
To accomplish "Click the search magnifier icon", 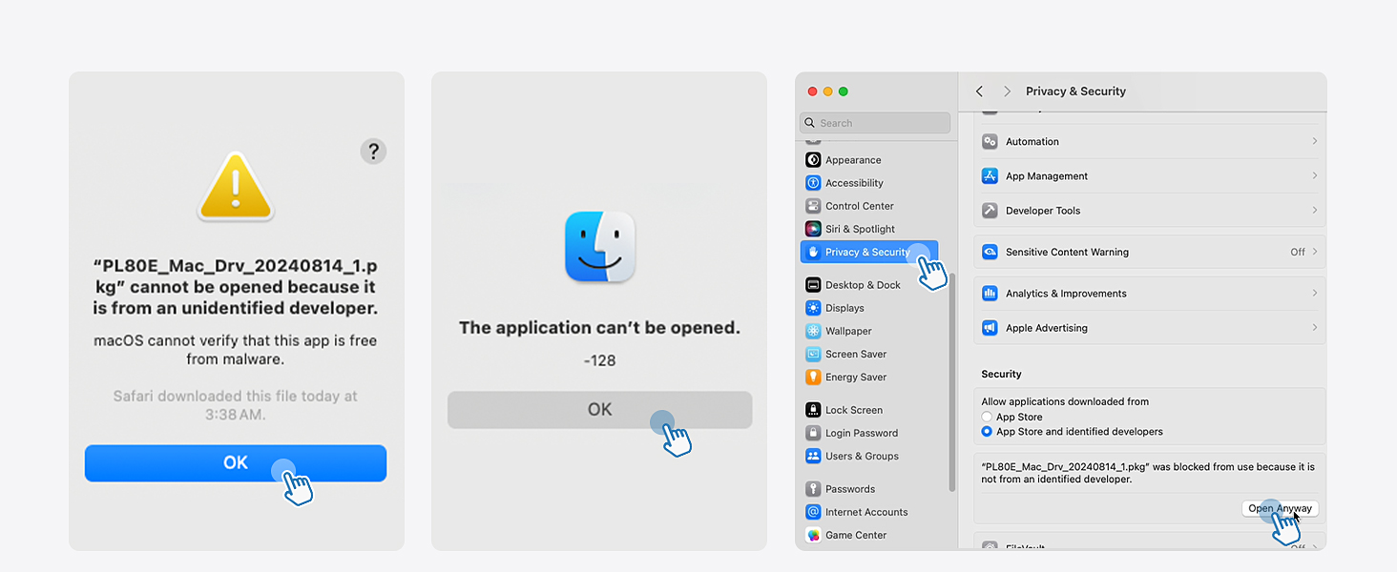I will [x=810, y=123].
